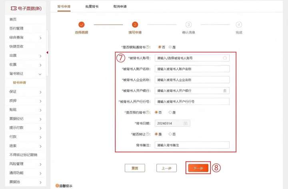Open 签约管理 in sidebar
288x189 pixels.
pyautogui.click(x=16, y=28)
